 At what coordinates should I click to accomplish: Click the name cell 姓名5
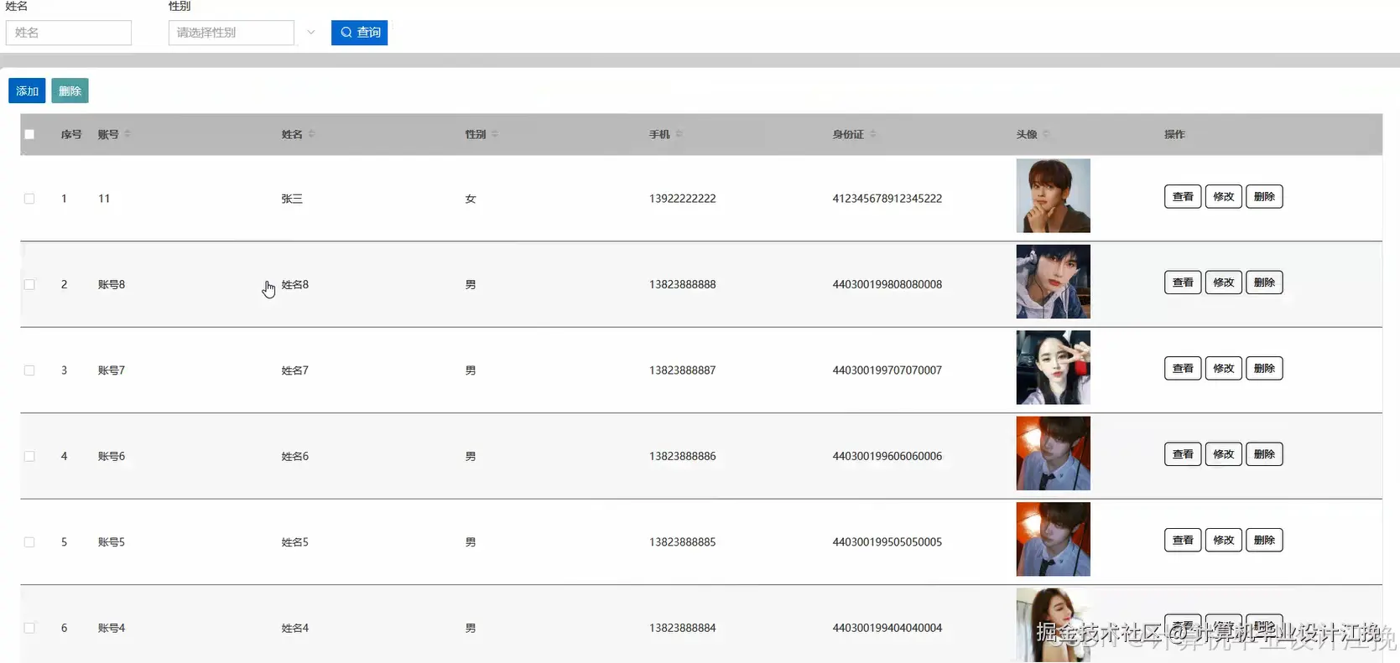[x=295, y=542]
